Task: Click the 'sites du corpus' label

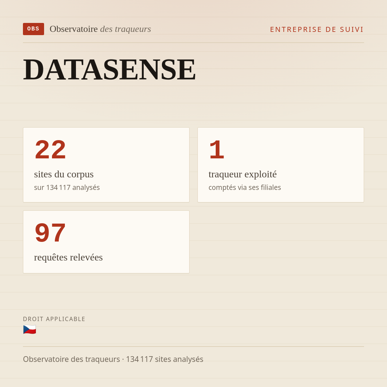Action: point(64,174)
